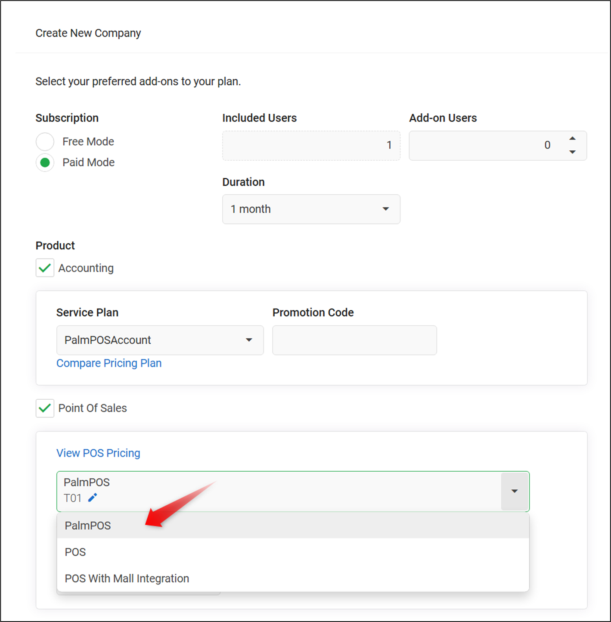Click the Point Of Sales label text

[93, 408]
